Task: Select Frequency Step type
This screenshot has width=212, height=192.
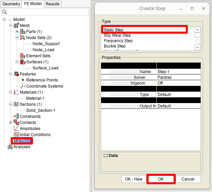Action: point(148,41)
